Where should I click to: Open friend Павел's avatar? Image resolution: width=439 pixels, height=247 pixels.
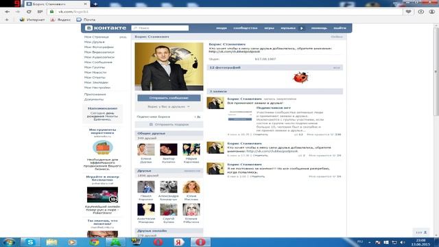click(146, 187)
